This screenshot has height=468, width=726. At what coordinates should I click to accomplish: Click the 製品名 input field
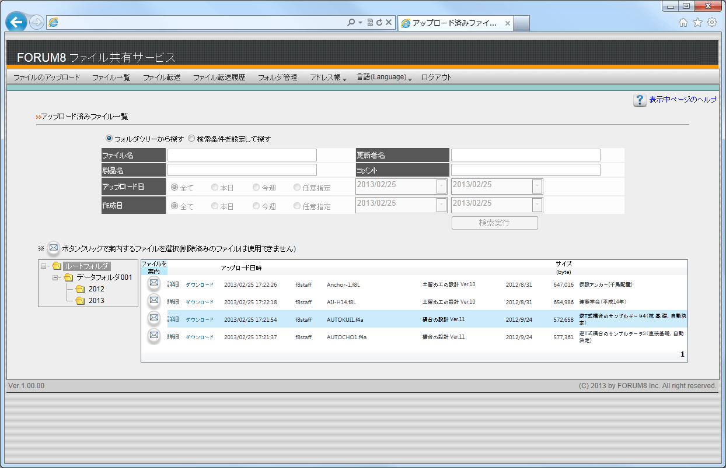pyautogui.click(x=242, y=170)
